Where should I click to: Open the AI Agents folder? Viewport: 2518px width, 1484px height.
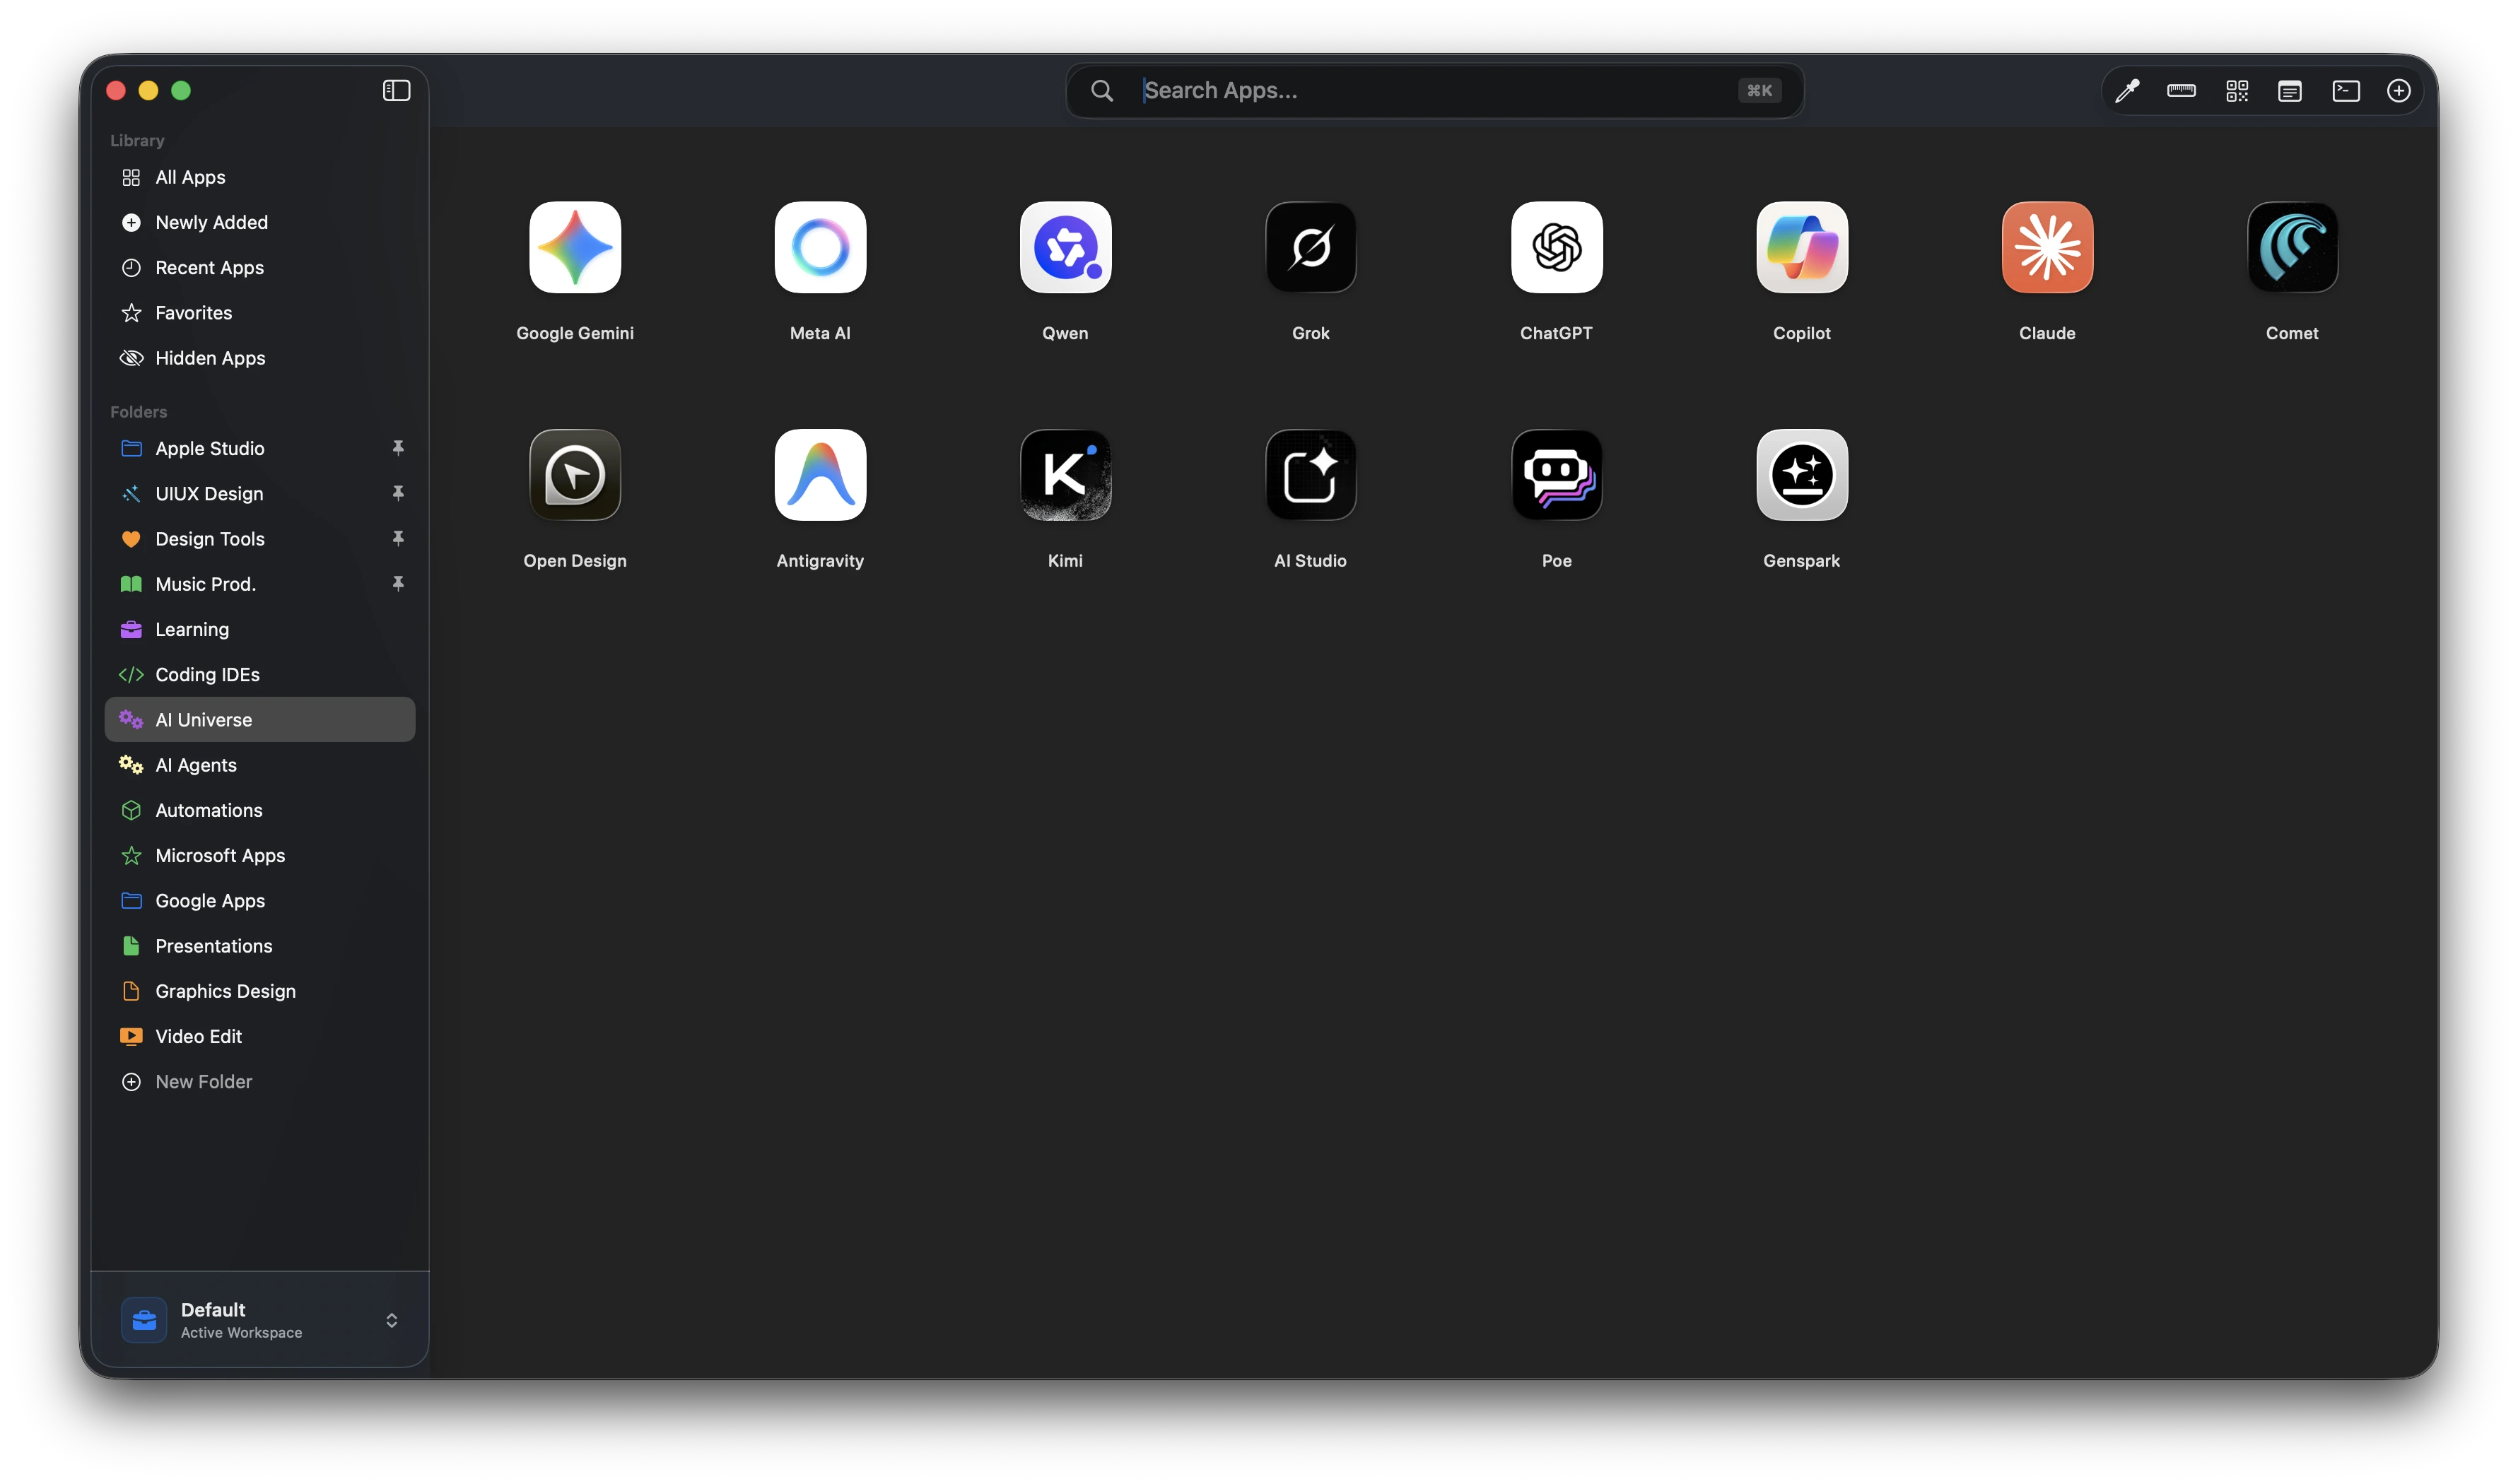tap(260, 764)
